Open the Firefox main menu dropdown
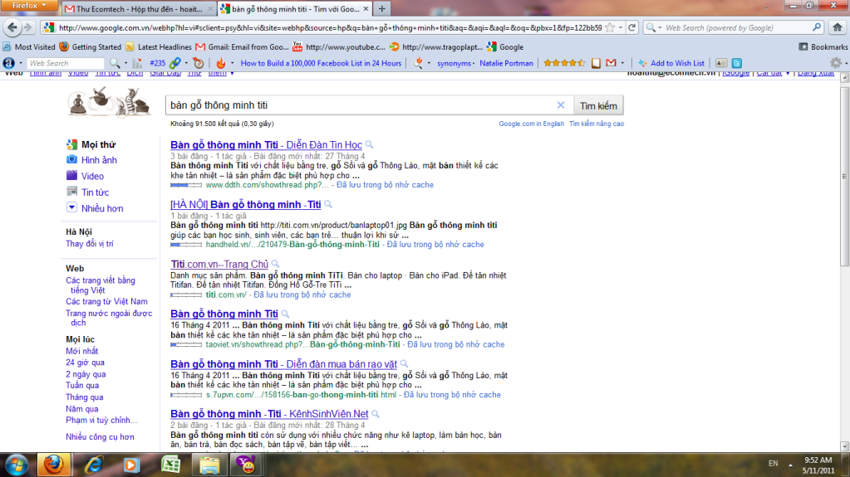 pyautogui.click(x=30, y=6)
